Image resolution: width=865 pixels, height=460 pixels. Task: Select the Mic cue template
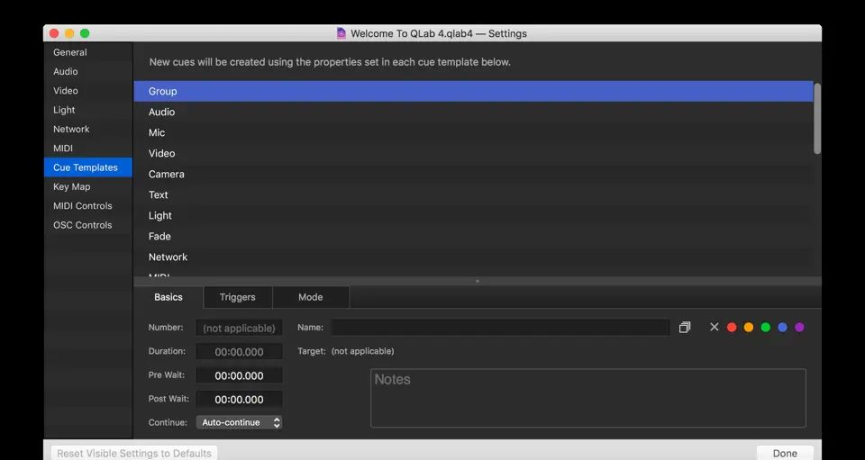pyautogui.click(x=473, y=132)
